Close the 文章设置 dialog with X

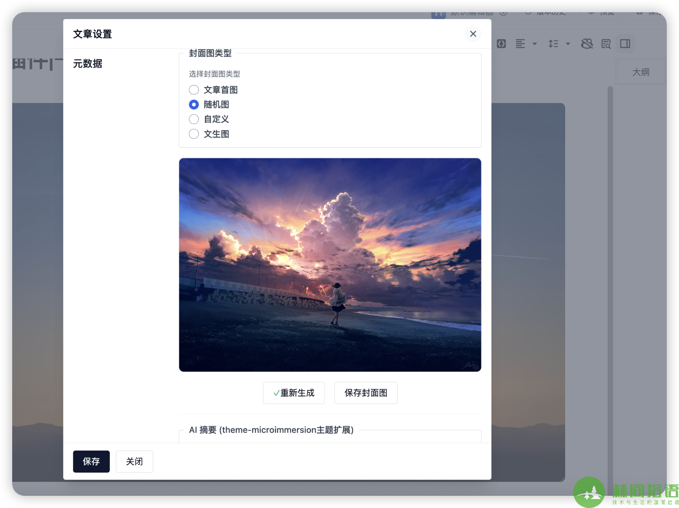coord(473,34)
